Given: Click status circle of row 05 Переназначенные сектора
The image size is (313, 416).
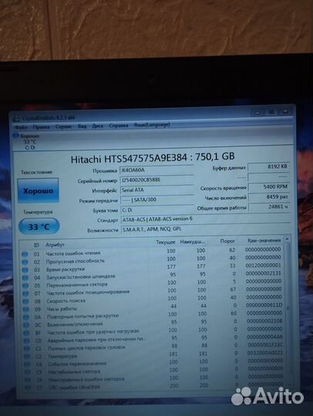Looking at the screenshot, I should [25, 286].
